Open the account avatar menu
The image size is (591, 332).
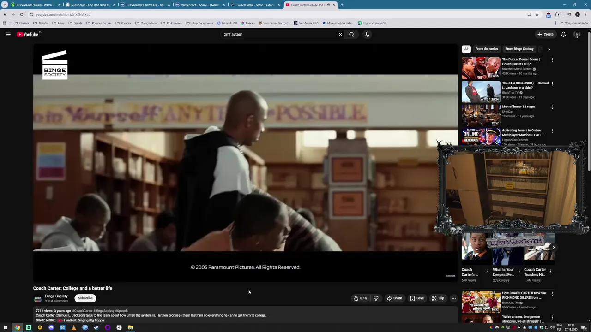pyautogui.click(x=577, y=34)
